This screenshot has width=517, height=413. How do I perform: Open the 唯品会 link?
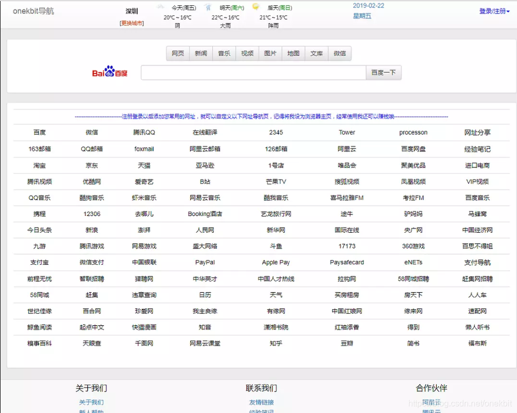pos(347,166)
